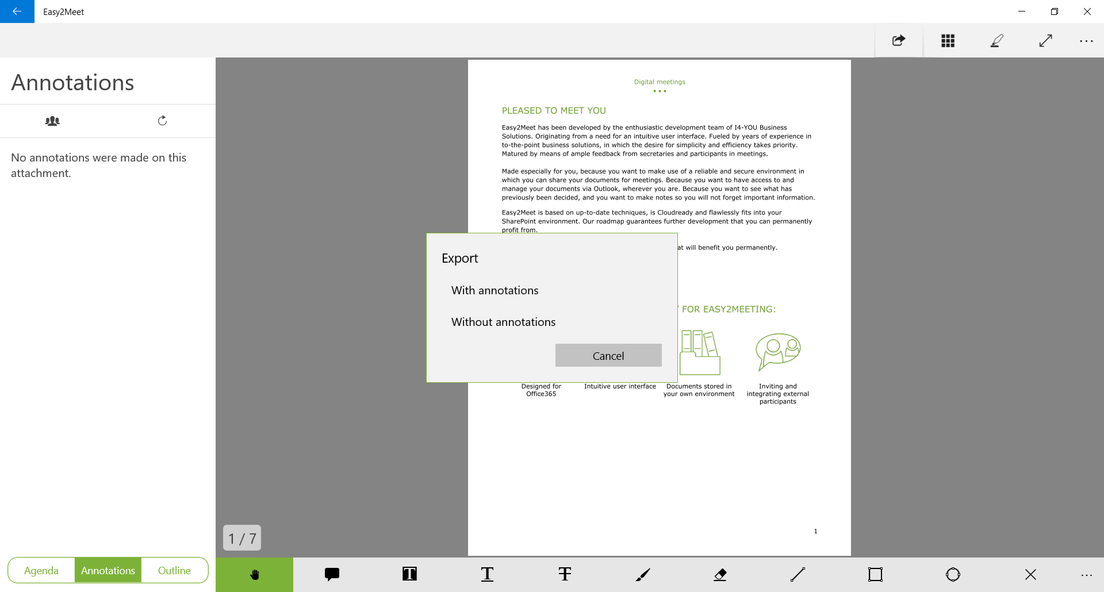Screen dimensions: 1104x592
Task: Select the freehand brush tool
Action: [642, 574]
